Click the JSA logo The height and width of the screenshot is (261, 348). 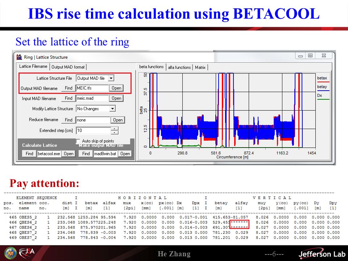tap(26, 253)
